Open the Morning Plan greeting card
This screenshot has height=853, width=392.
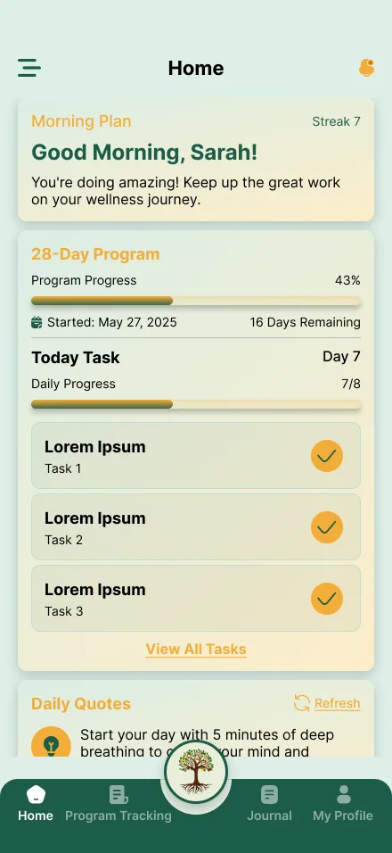pos(196,161)
